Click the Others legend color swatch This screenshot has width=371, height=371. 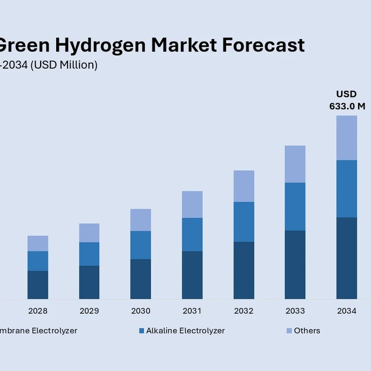point(289,331)
